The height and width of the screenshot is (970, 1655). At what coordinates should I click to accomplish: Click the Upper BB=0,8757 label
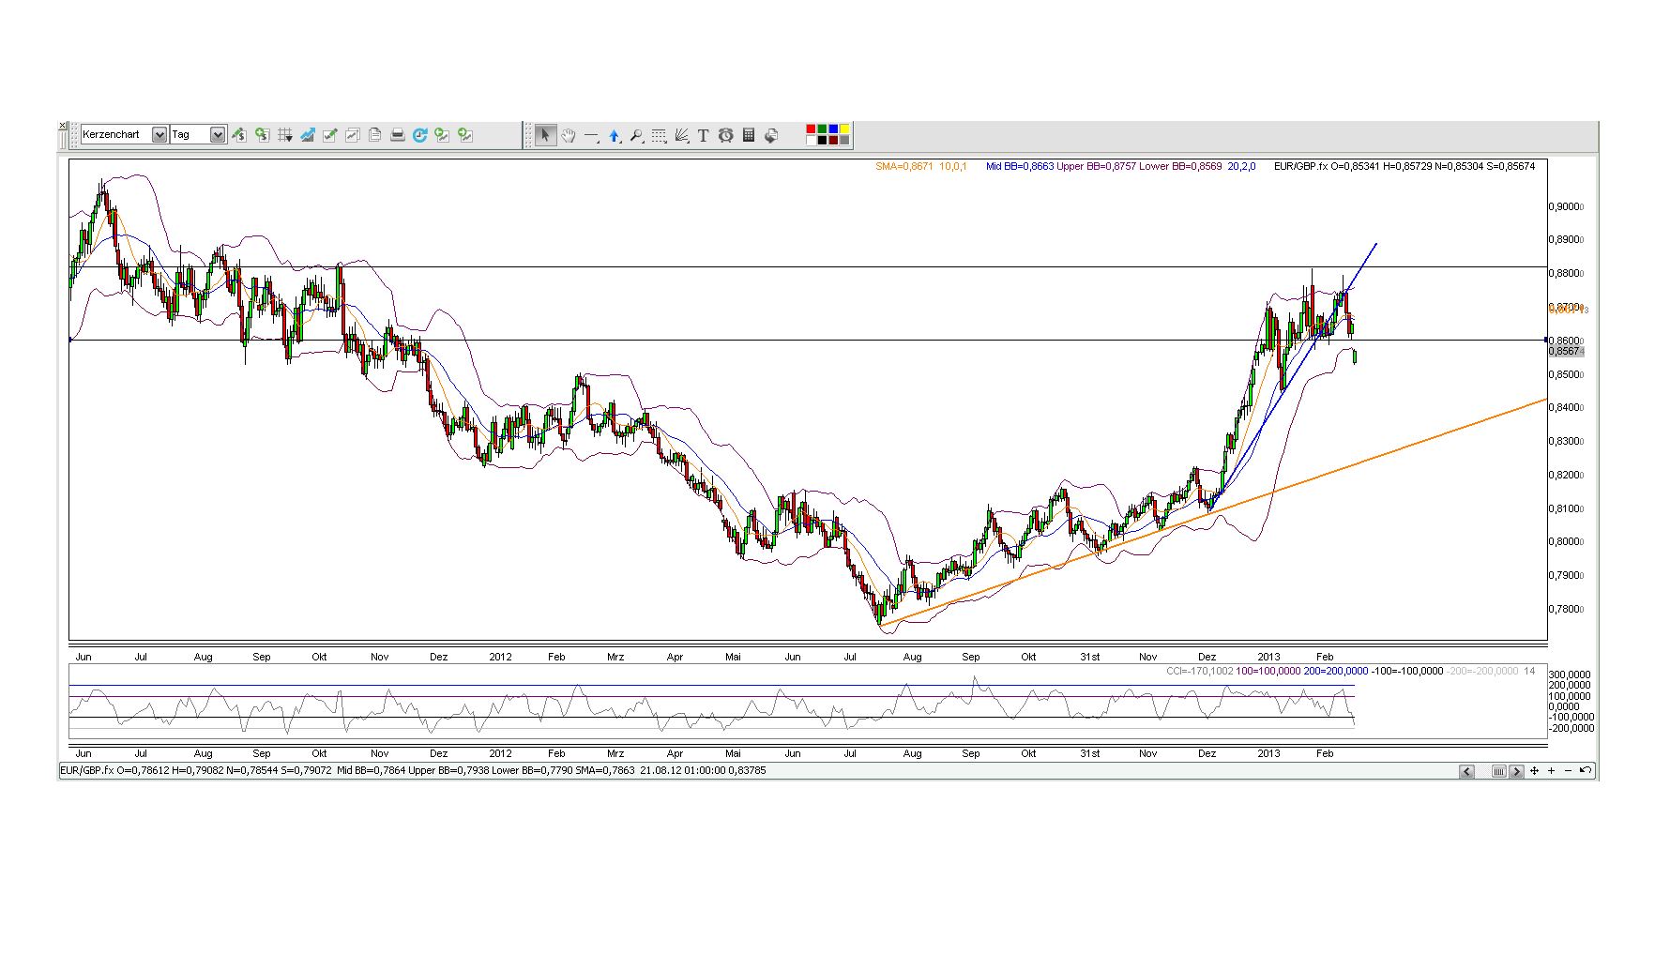1097,167
